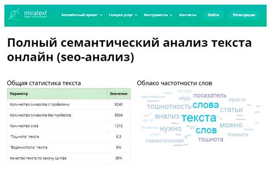Click the Регистрация button
This screenshot has height=170, width=271.
(x=244, y=15)
